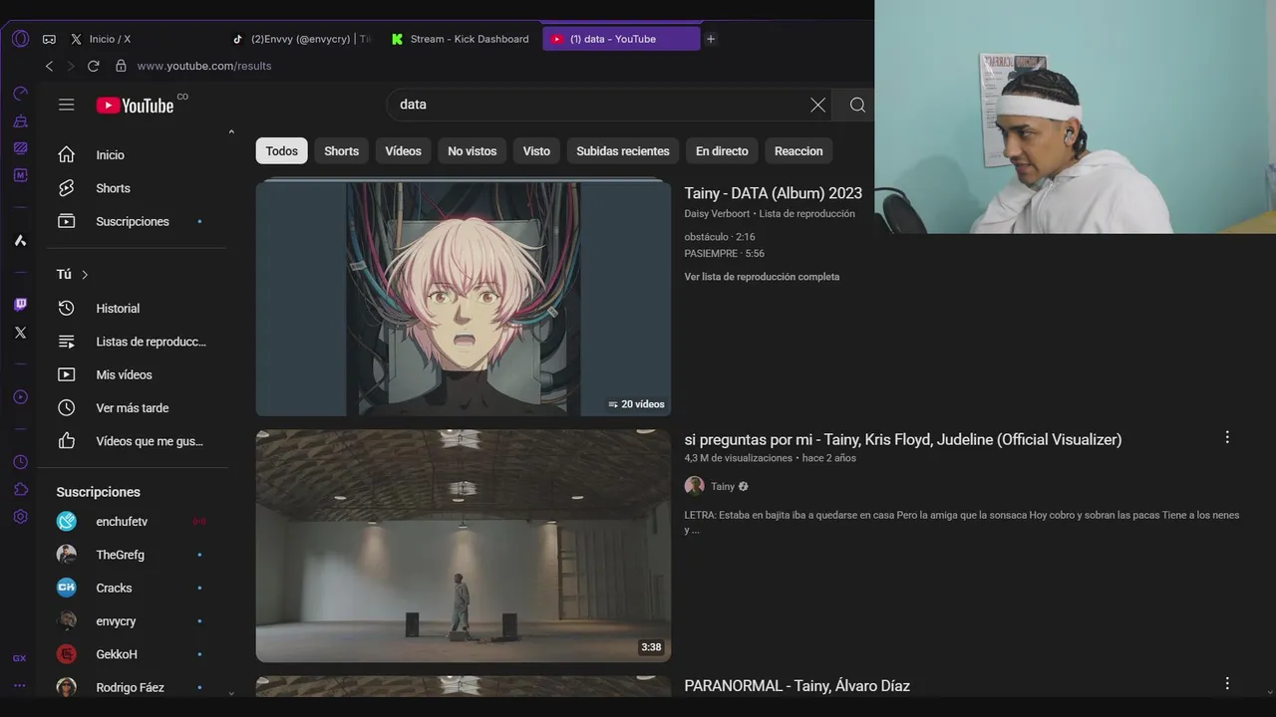Click the GX icon near sidebar bottom

20,658
